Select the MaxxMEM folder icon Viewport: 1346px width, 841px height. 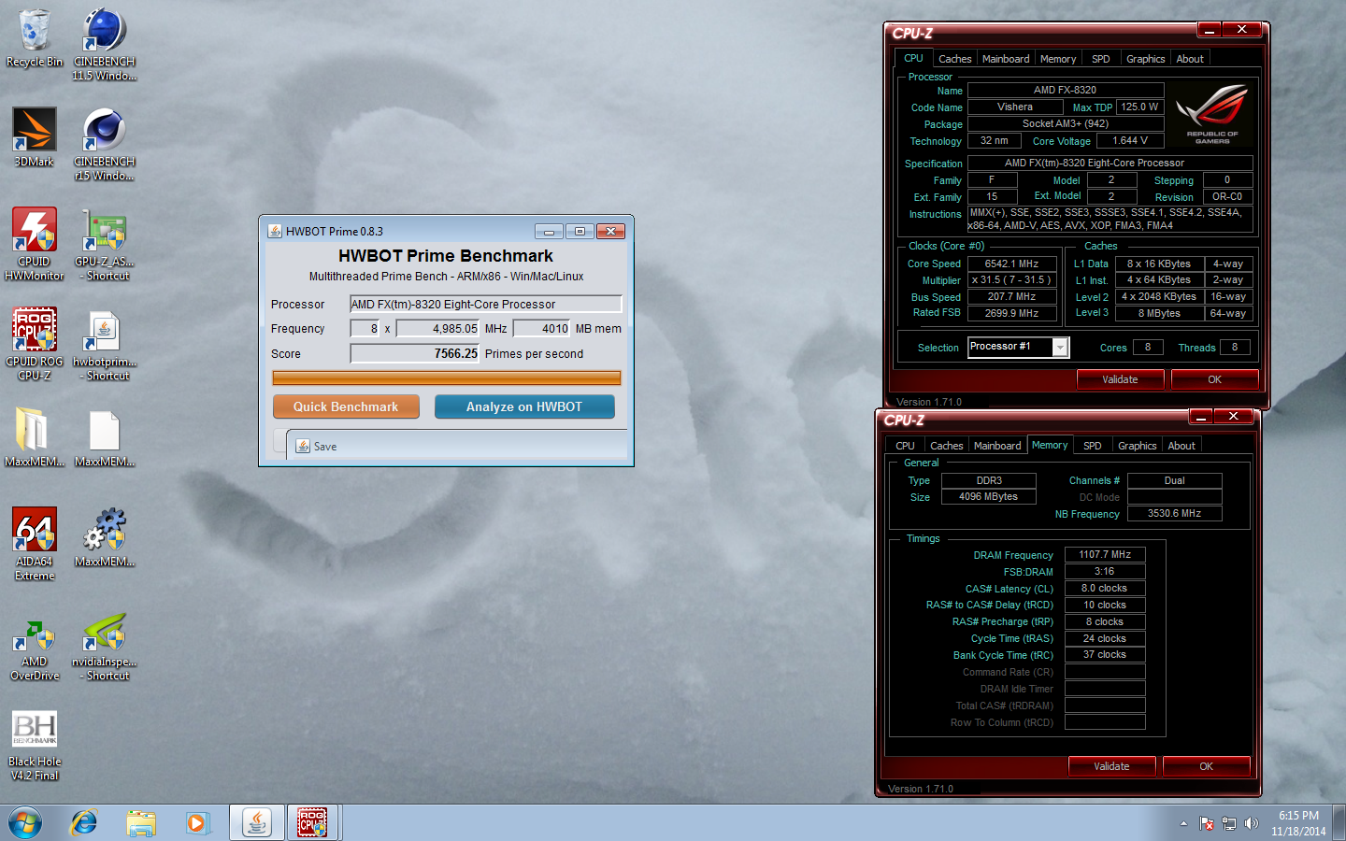(x=35, y=437)
